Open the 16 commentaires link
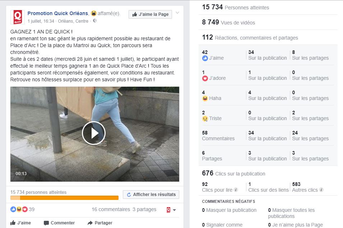This screenshot has height=228, width=343. 111,209
